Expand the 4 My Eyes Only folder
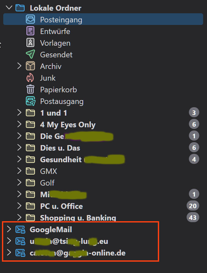Viewport: 207px width, 273px height. [x=19, y=124]
